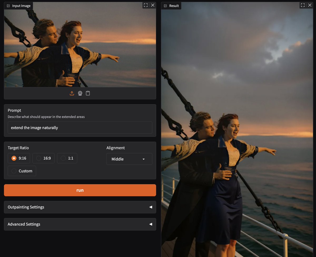The image size is (316, 257).
Task: Click 'Describe what should appear in the extended areas'
Action: pos(46,117)
